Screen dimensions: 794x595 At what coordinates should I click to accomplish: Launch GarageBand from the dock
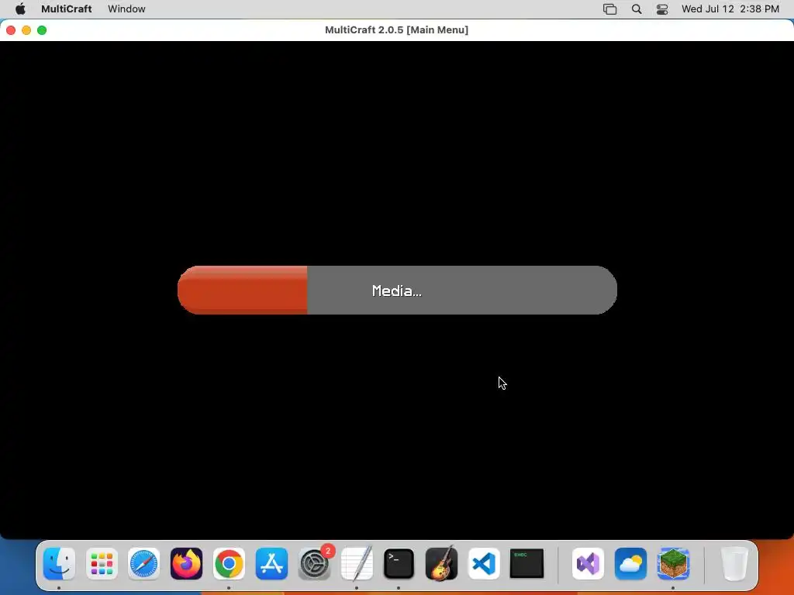[x=441, y=563]
